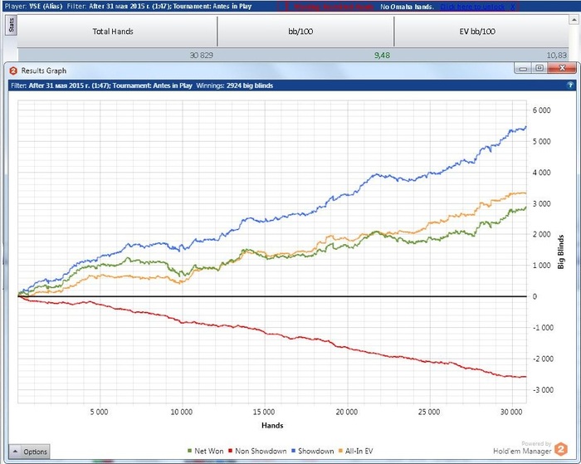Dismiss the Omaha hands warning with X

(x=513, y=7)
